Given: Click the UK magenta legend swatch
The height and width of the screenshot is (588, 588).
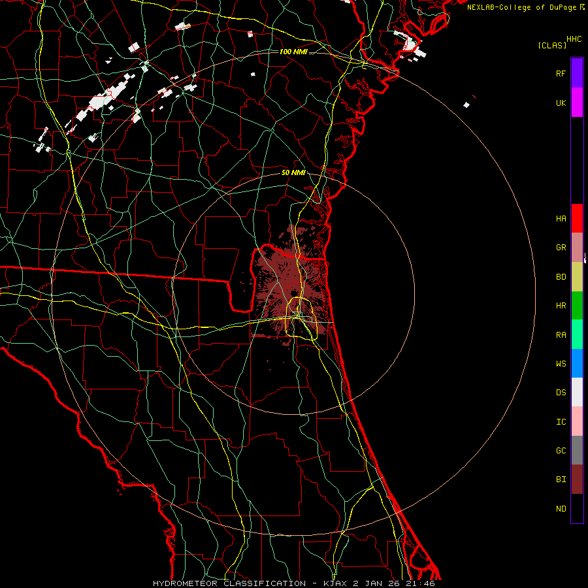Looking at the screenshot, I should pos(577,103).
